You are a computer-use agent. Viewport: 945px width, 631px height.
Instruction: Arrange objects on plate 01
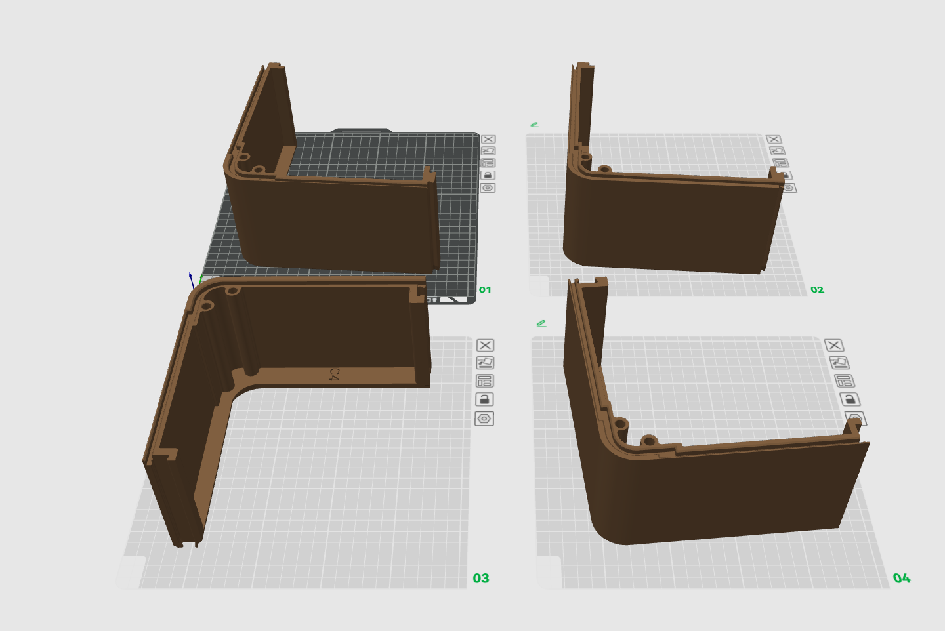[x=488, y=163]
